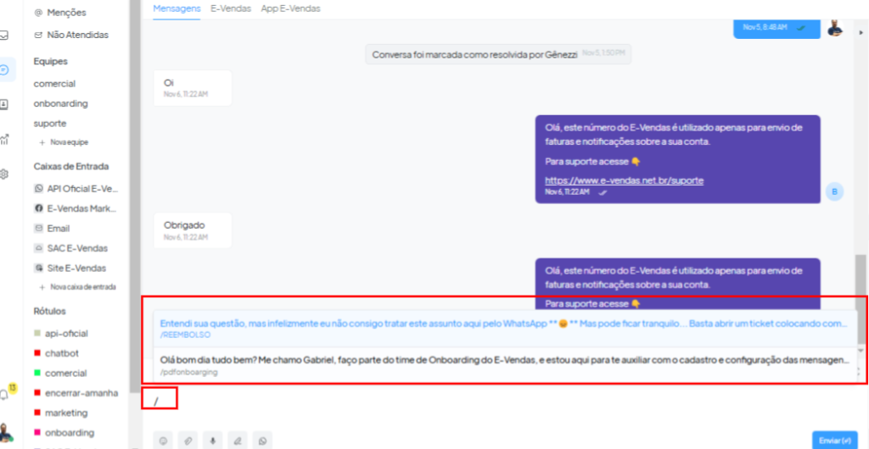
Task: Open Reports chart icon in left rail
Action: point(4,139)
